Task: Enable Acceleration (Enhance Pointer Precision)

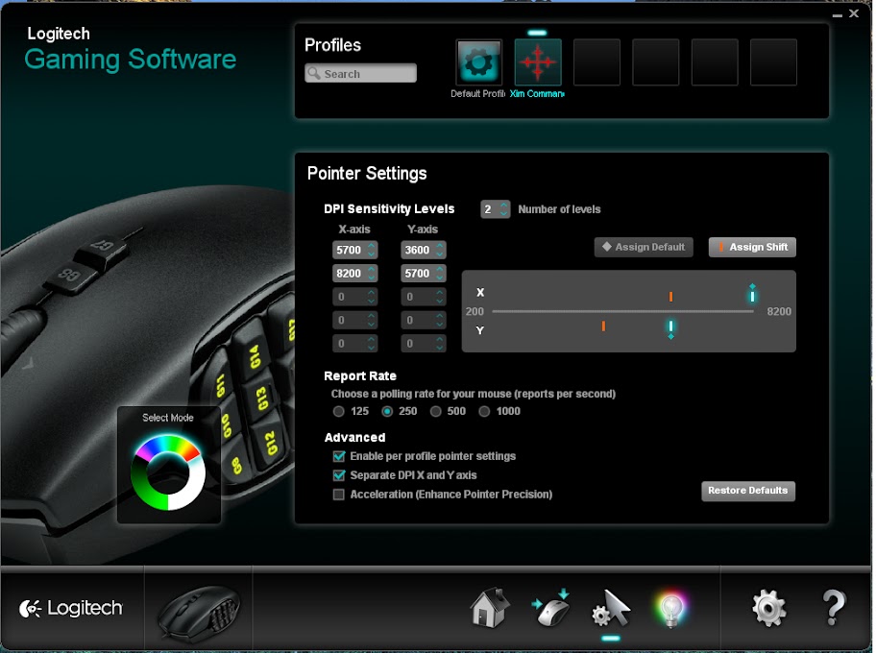Action: click(x=339, y=494)
